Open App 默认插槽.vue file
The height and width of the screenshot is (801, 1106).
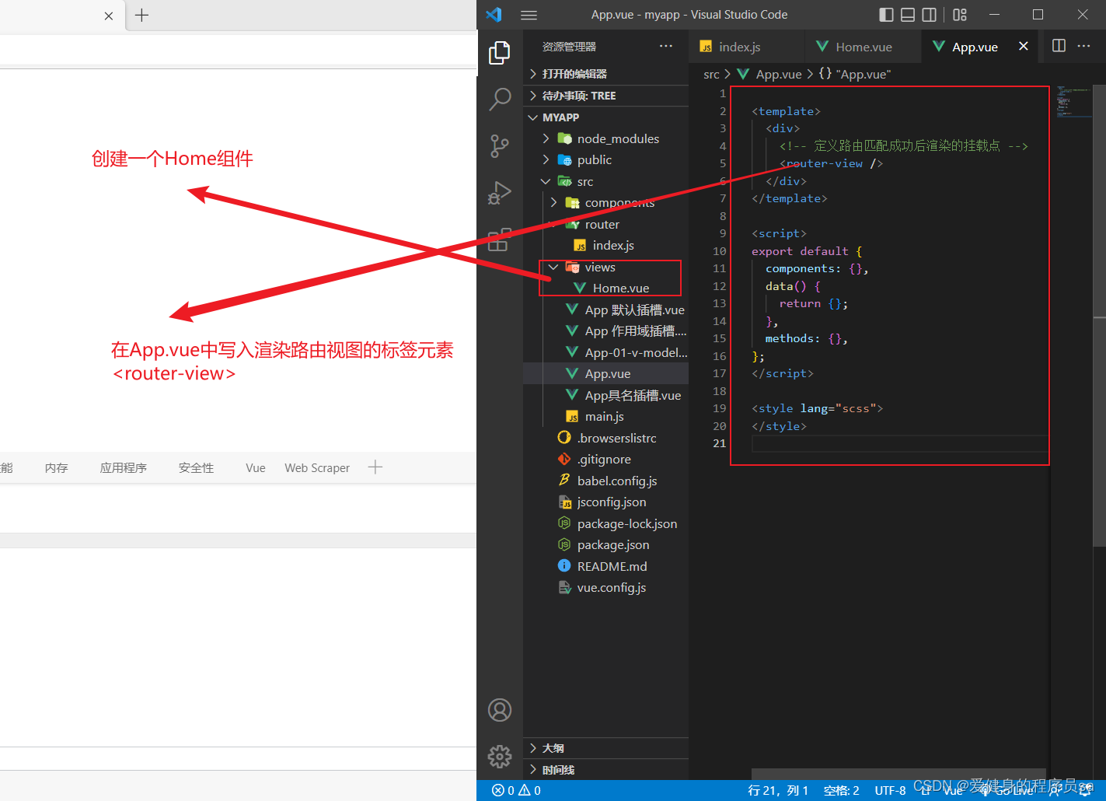[x=605, y=310]
